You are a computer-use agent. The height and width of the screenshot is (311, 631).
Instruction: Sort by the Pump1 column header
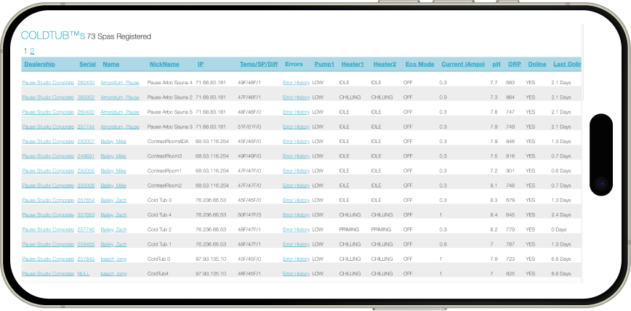tap(324, 64)
